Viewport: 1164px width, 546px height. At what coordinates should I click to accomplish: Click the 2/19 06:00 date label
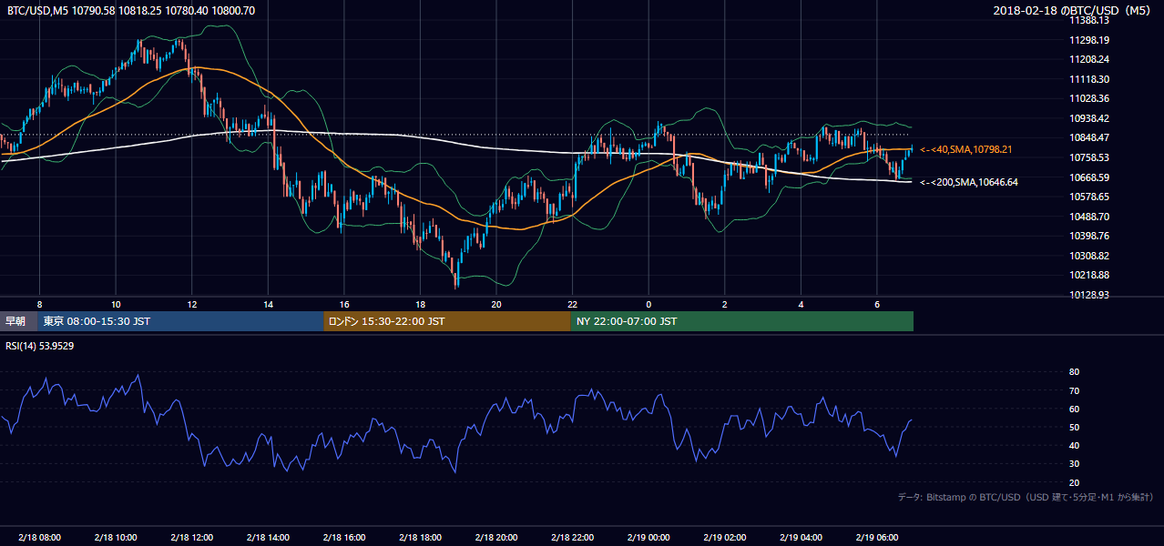(x=876, y=538)
